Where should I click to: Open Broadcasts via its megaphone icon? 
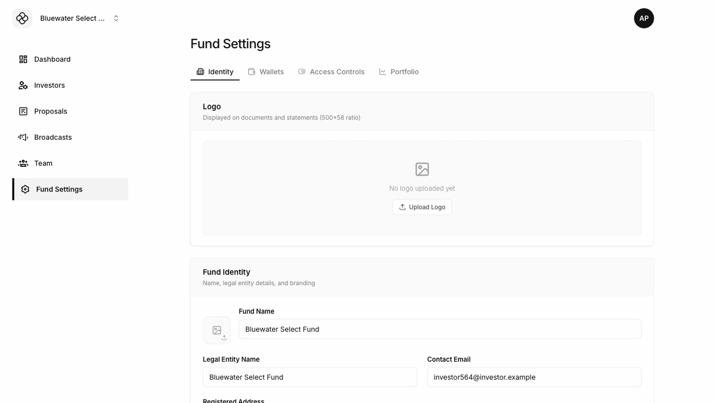pyautogui.click(x=23, y=137)
